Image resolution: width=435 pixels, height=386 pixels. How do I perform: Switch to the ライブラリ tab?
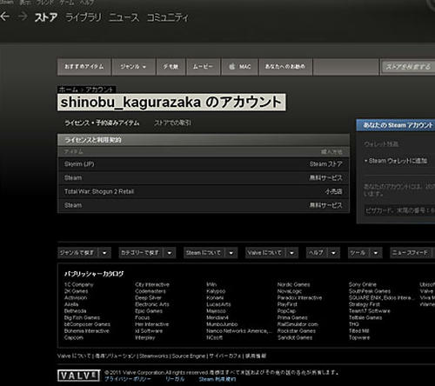[84, 17]
